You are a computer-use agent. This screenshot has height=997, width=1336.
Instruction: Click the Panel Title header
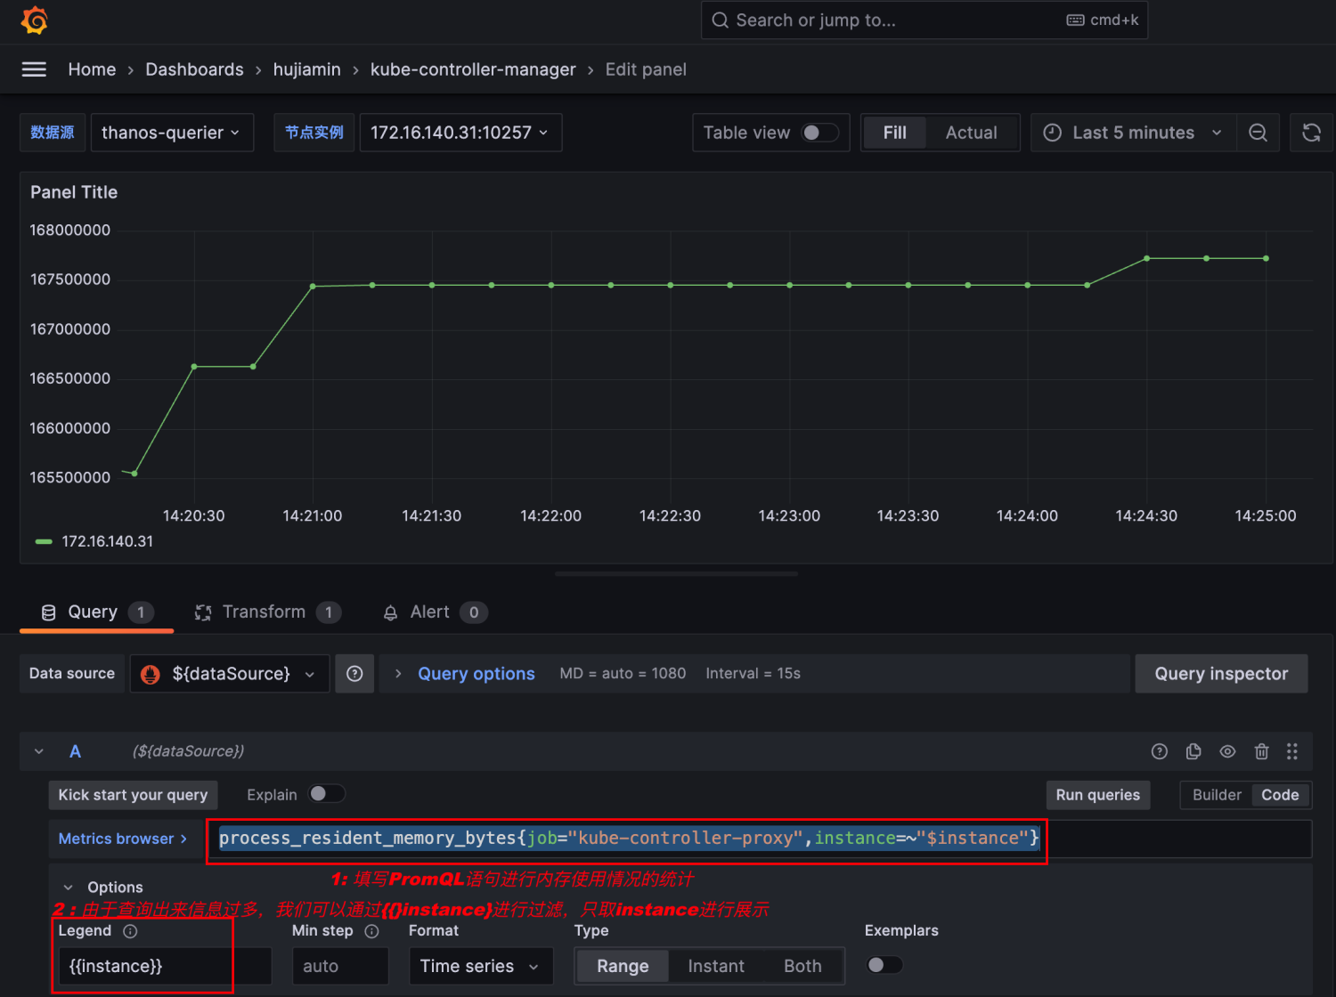74,192
